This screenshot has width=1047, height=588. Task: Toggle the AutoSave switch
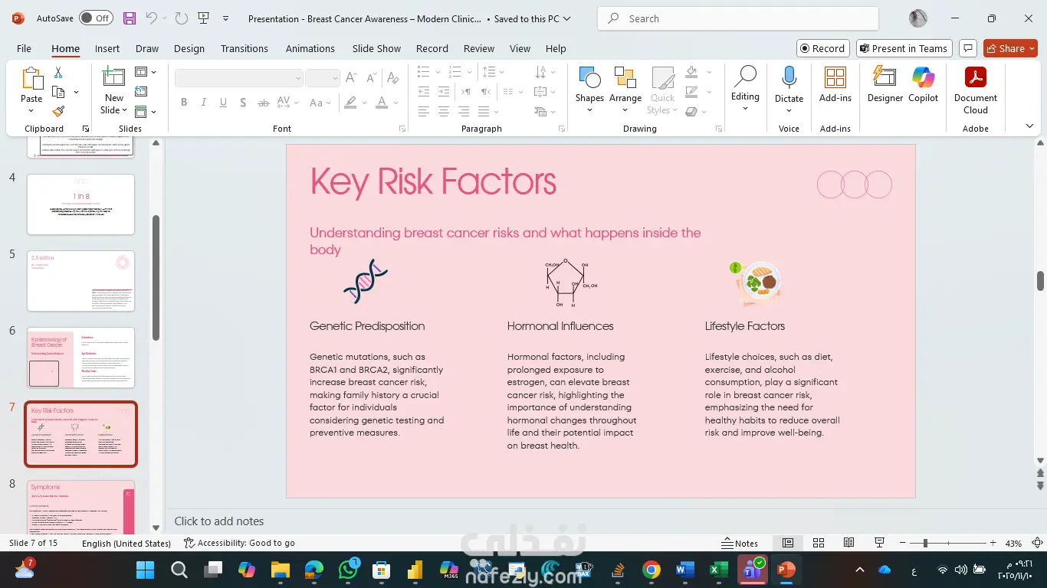96,18
